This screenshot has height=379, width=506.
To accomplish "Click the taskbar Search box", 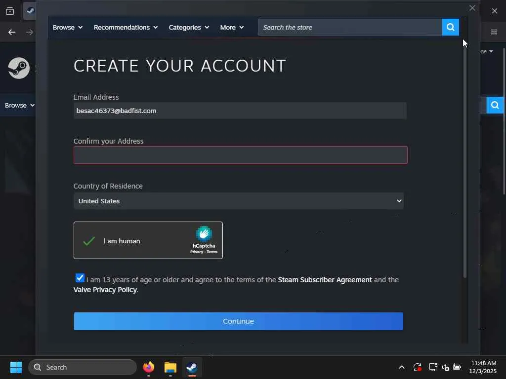I will click(x=83, y=367).
